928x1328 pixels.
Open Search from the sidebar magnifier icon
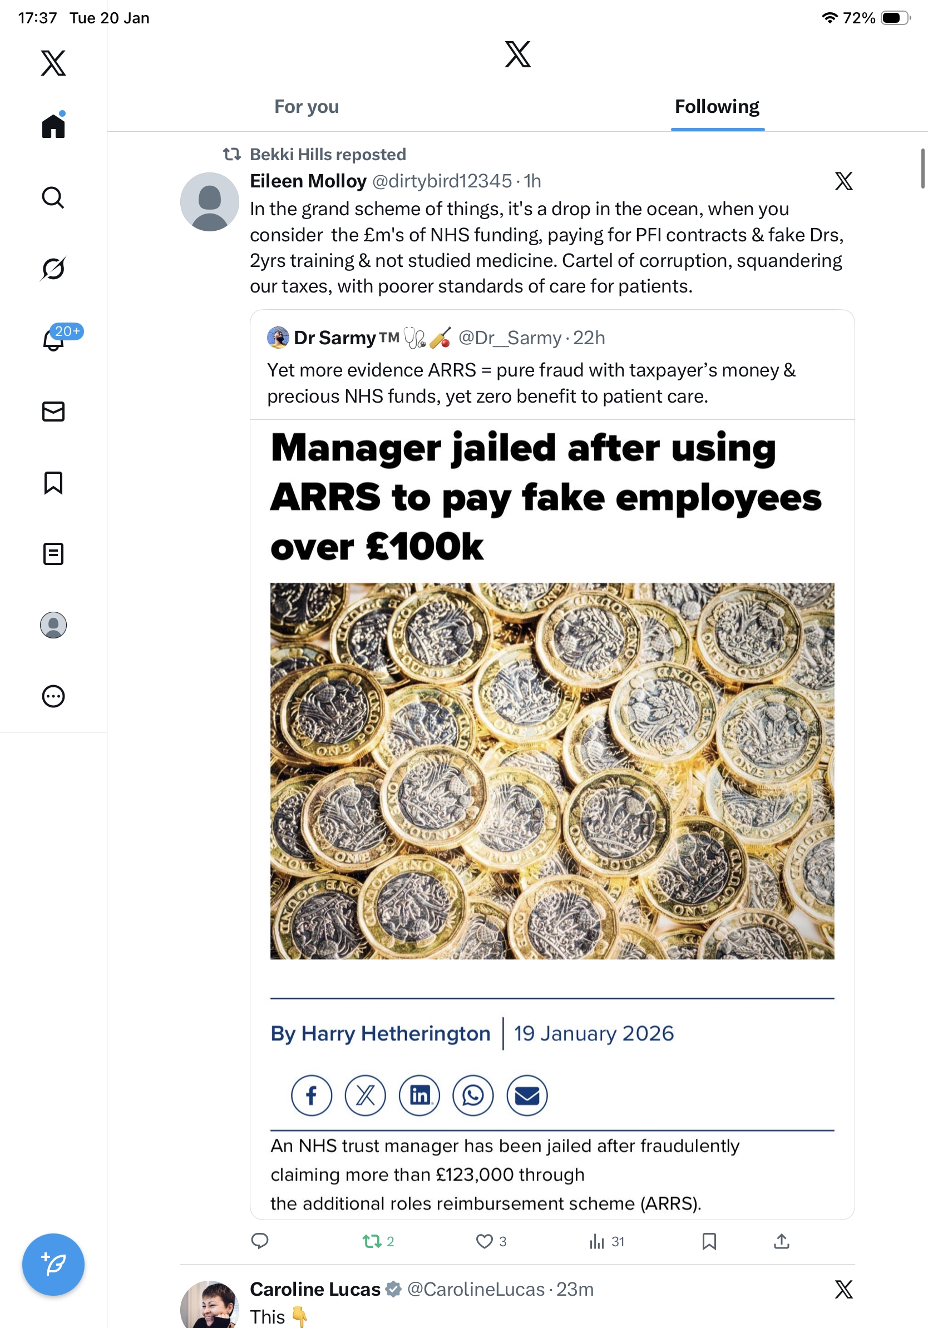click(53, 198)
